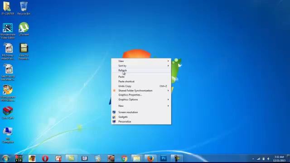The image size is (290, 163).
Task: Select the uTorrent desktop shortcut
Action: (x=24, y=29)
